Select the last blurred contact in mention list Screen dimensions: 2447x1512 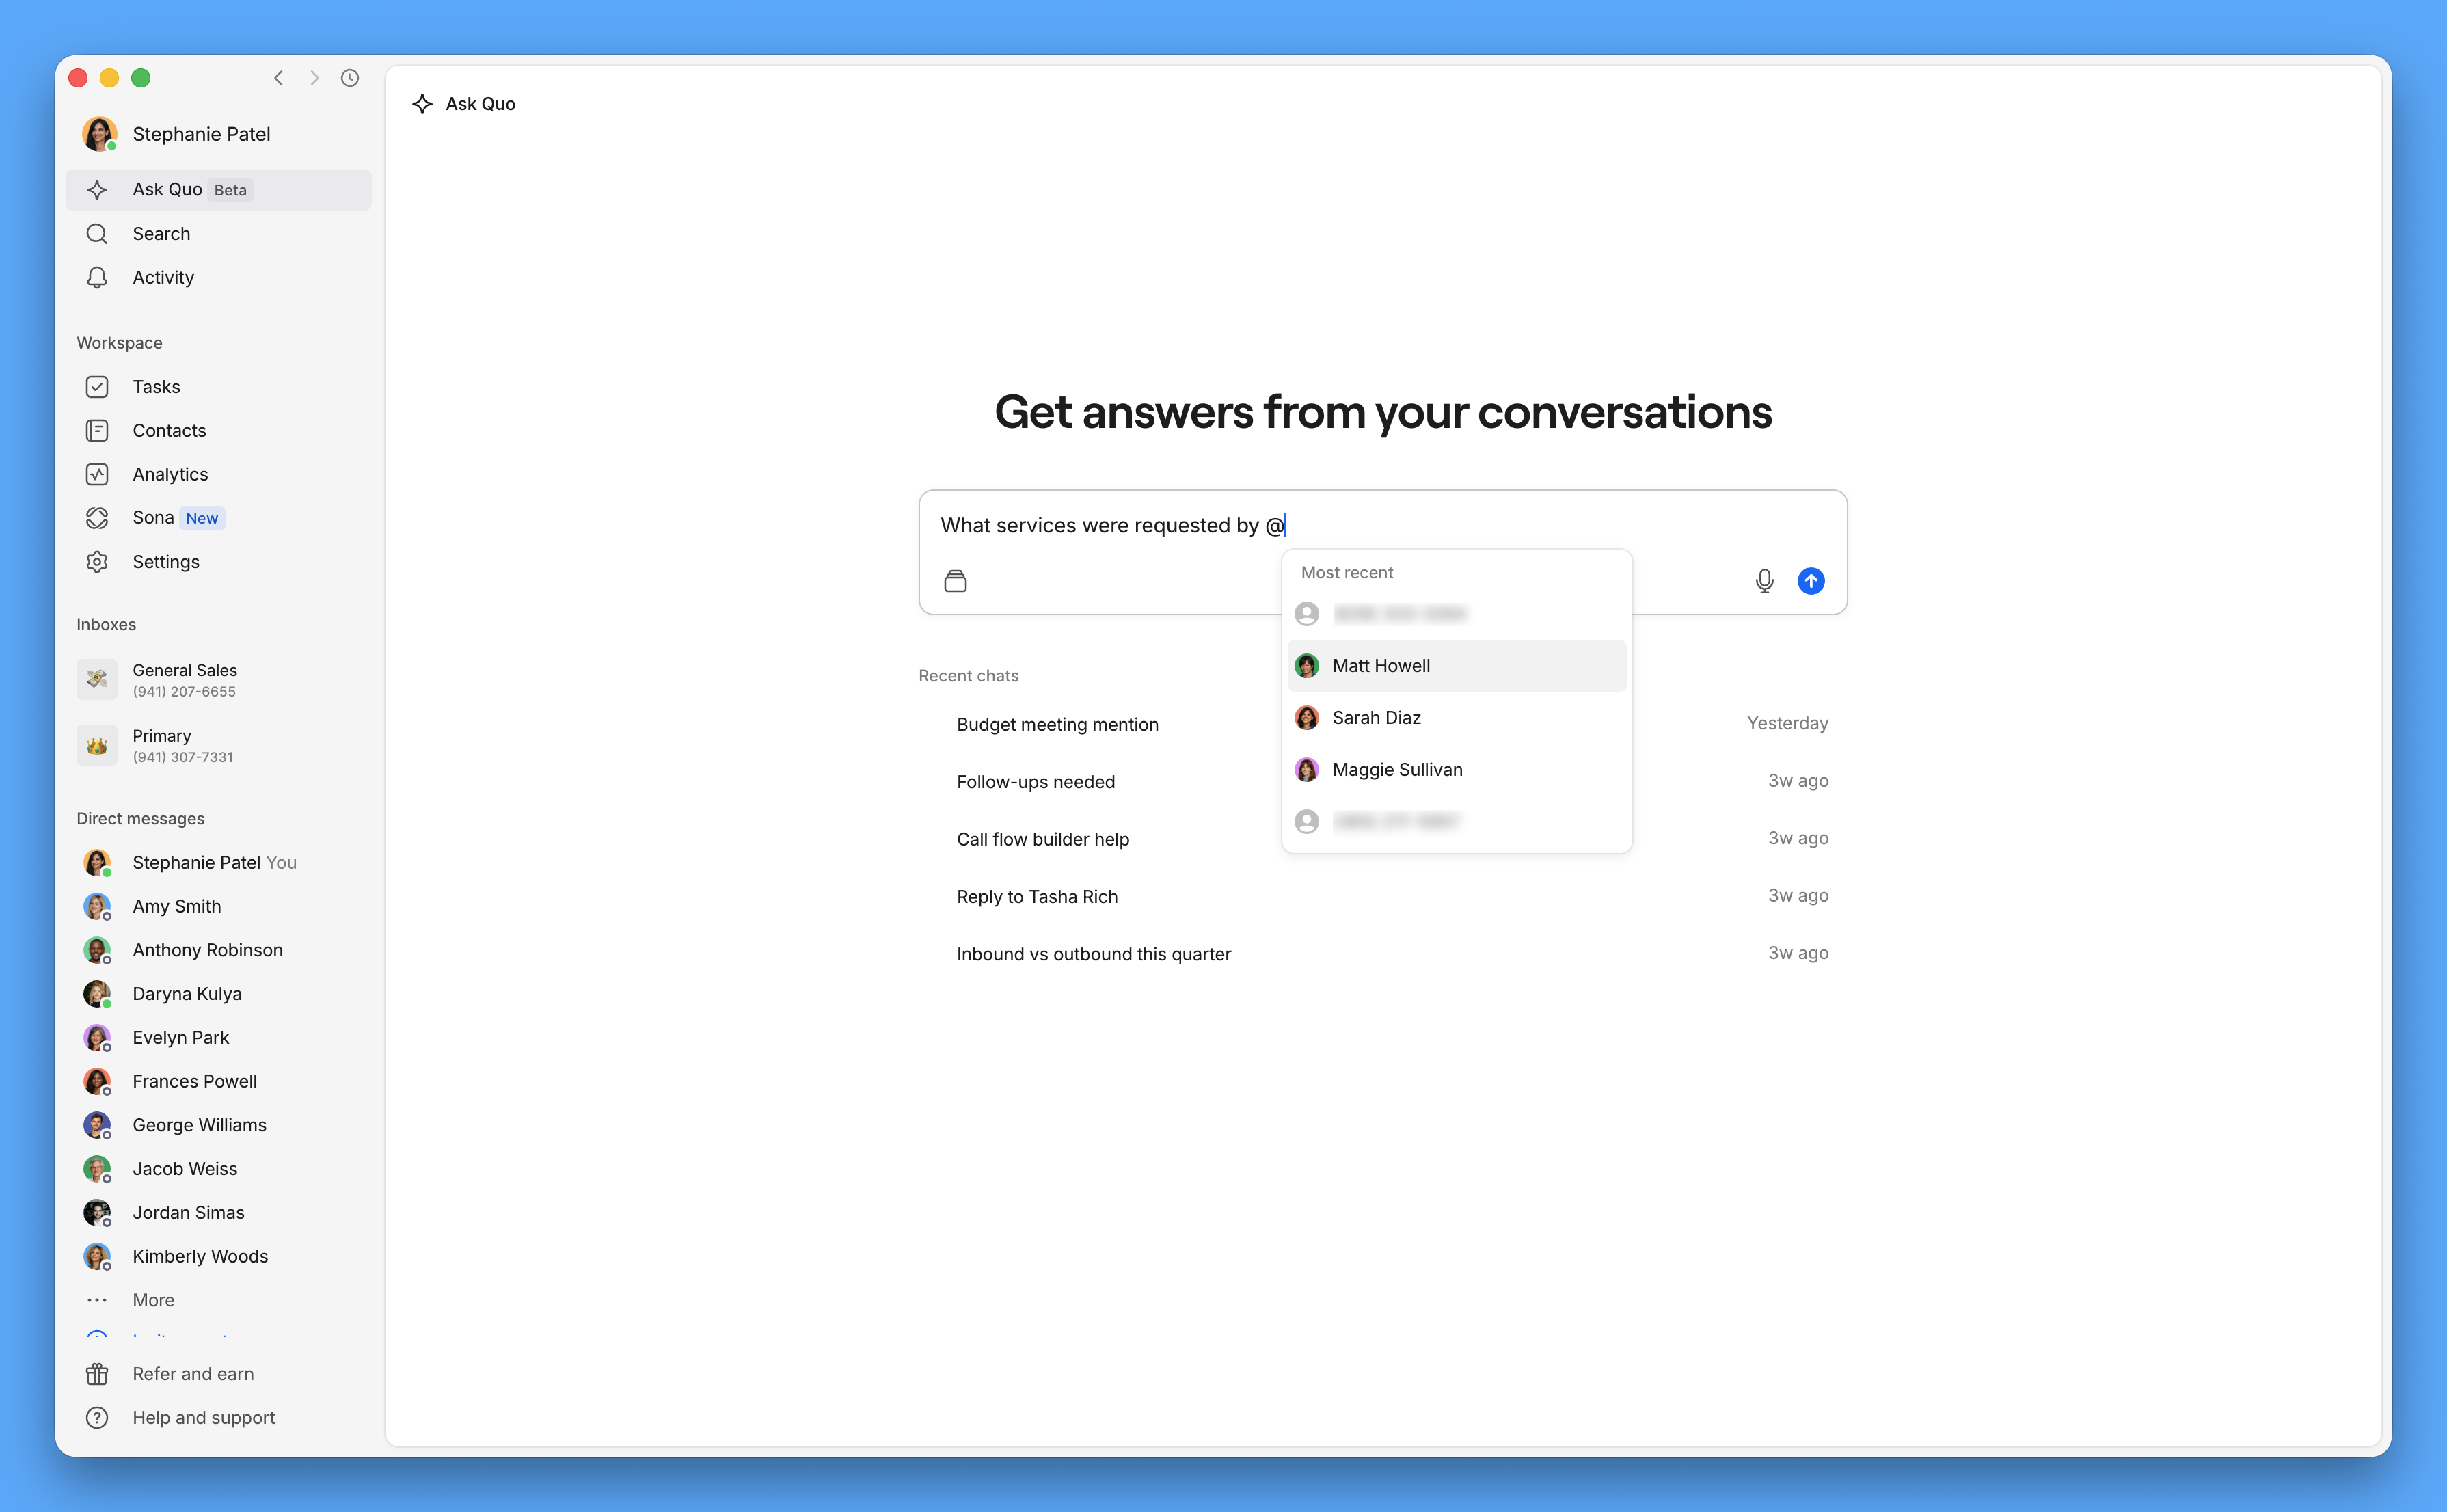[x=1456, y=822]
